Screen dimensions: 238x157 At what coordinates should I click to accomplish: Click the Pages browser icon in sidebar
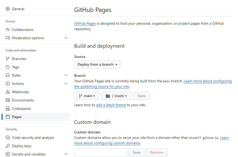pyautogui.click(x=8, y=117)
